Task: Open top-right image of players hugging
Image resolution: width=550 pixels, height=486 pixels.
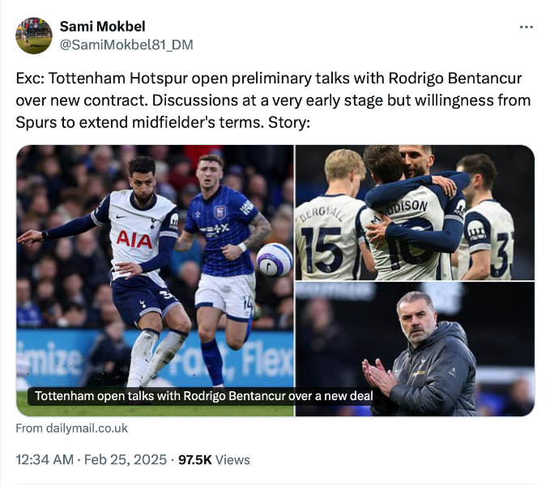Action: coord(415,212)
